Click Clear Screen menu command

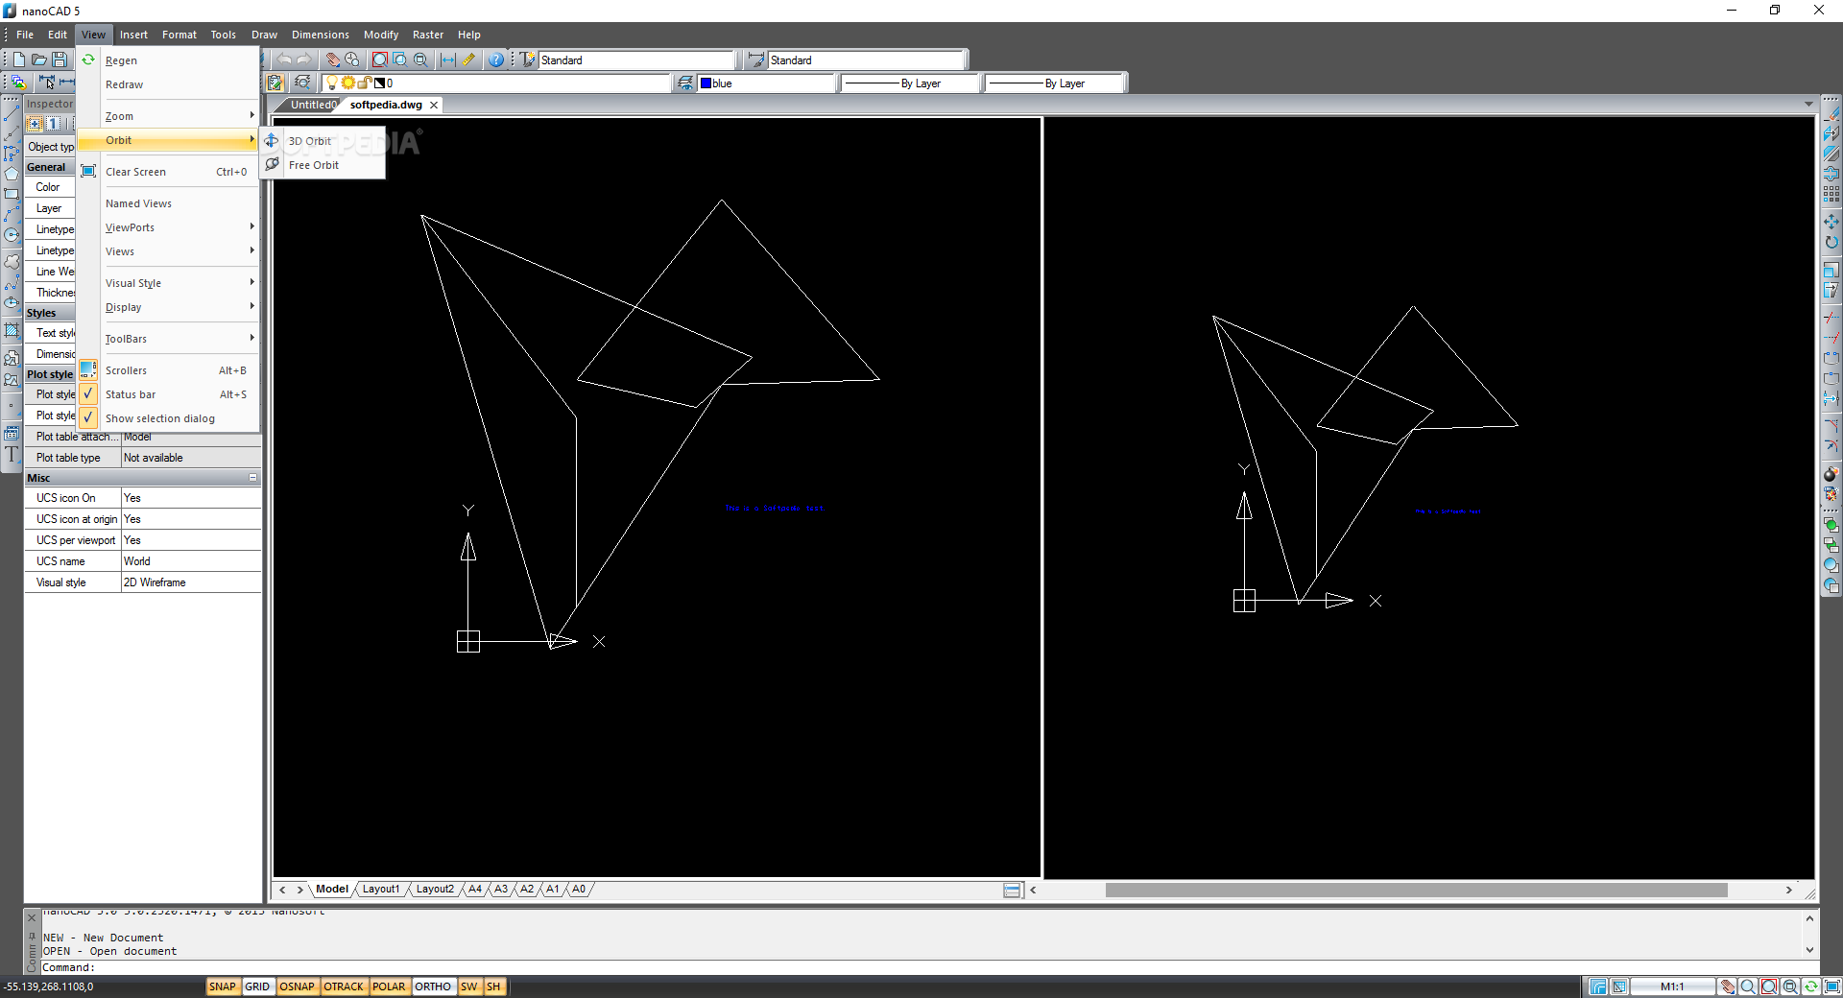coord(168,172)
